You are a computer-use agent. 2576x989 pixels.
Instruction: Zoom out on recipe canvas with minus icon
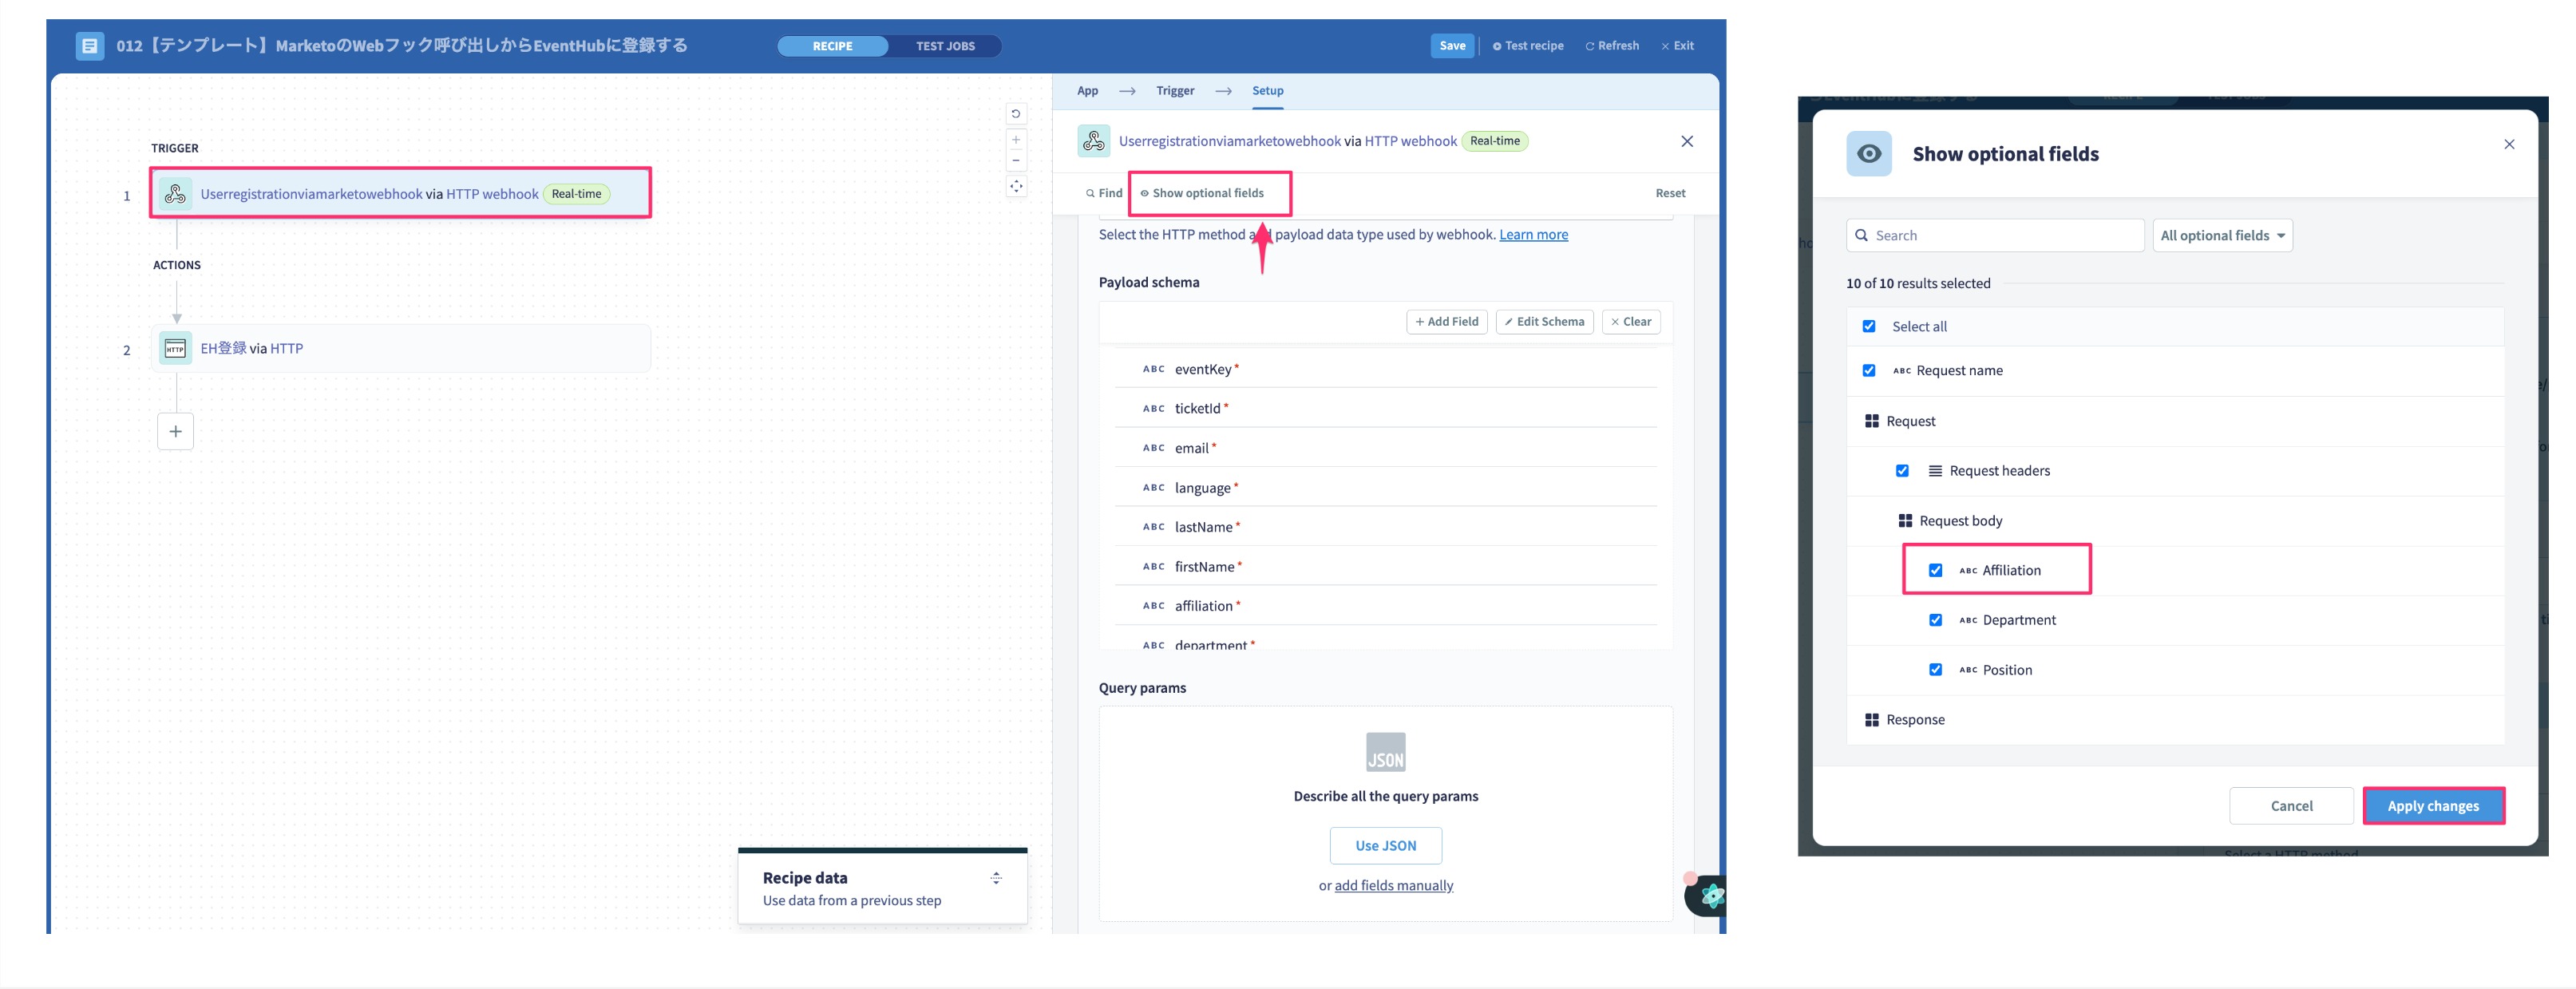(x=1016, y=160)
